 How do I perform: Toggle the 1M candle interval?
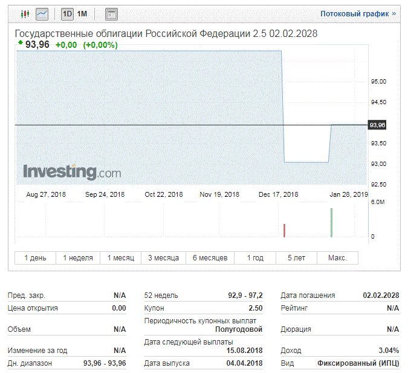point(82,13)
